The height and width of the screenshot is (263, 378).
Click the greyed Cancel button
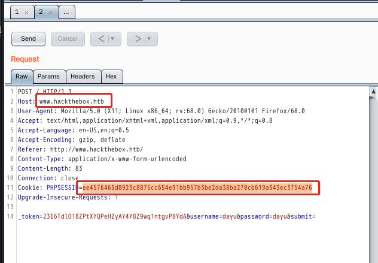68,39
